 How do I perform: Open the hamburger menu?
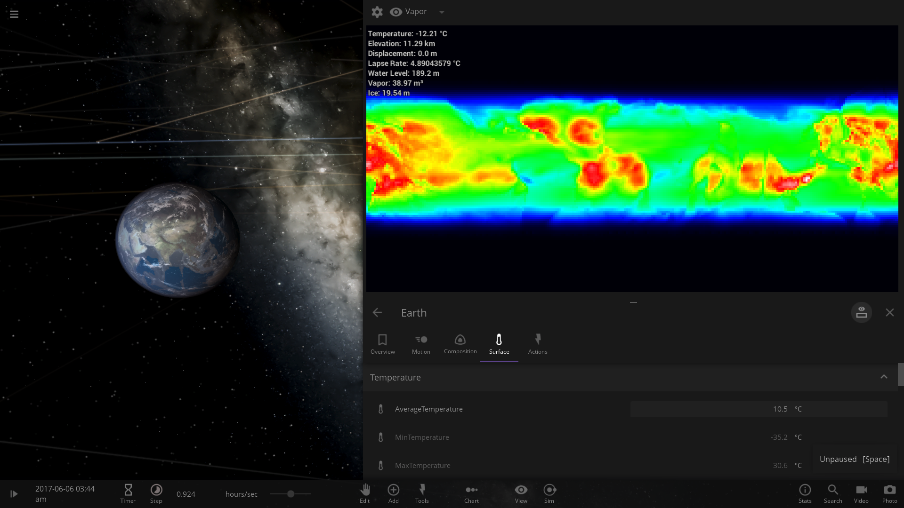pos(14,14)
